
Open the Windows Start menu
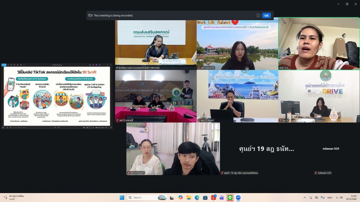pos(122,198)
